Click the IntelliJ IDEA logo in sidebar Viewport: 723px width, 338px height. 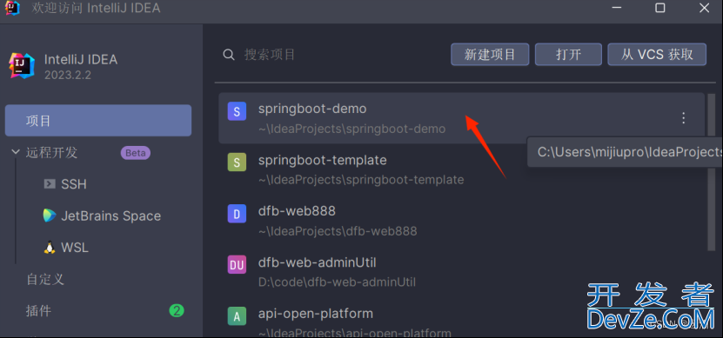[22, 66]
